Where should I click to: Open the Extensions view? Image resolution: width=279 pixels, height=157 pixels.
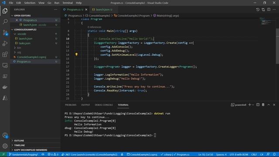5,55
